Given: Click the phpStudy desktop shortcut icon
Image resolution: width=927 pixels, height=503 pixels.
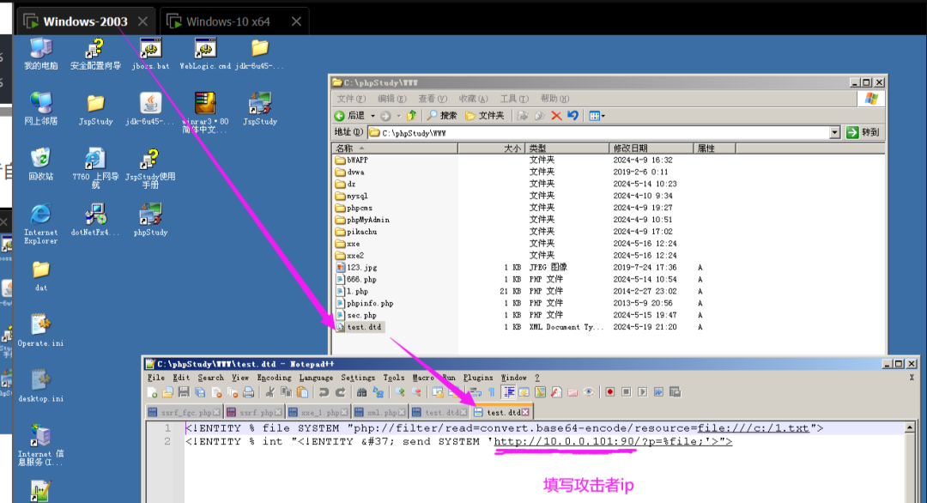Looking at the screenshot, I should pos(150,219).
